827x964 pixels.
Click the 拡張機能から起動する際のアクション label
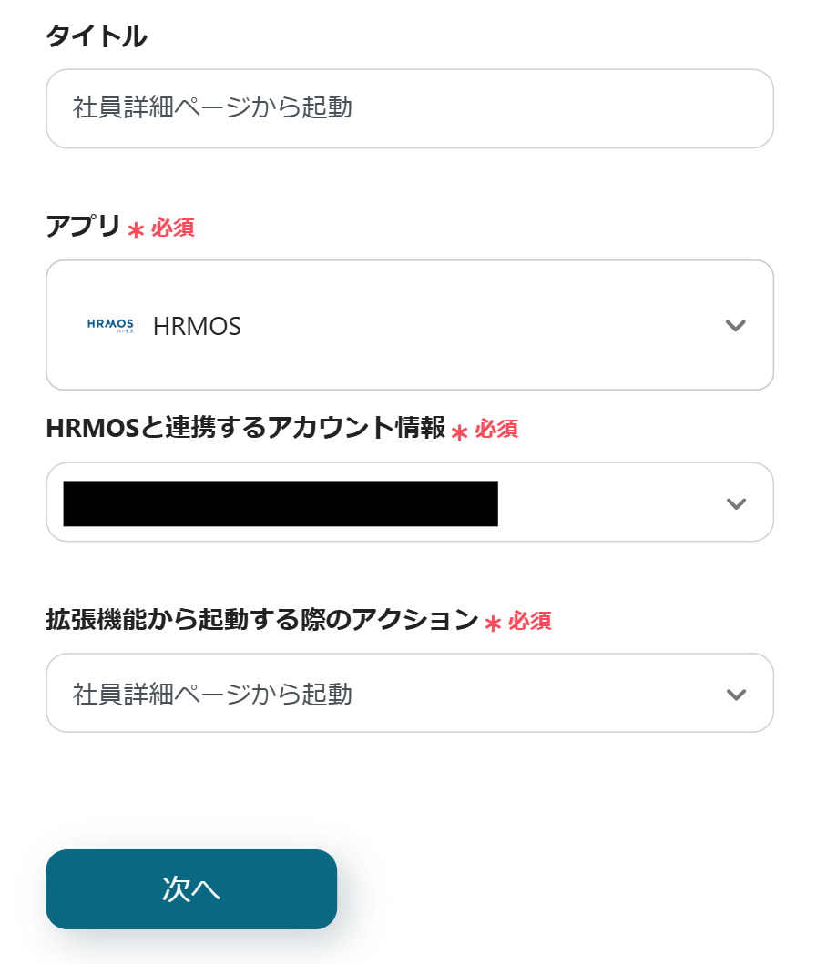coord(261,620)
